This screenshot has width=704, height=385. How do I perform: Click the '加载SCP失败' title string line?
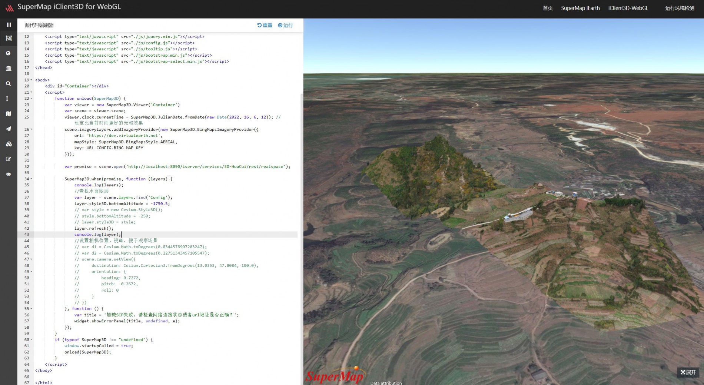pyautogui.click(x=157, y=315)
